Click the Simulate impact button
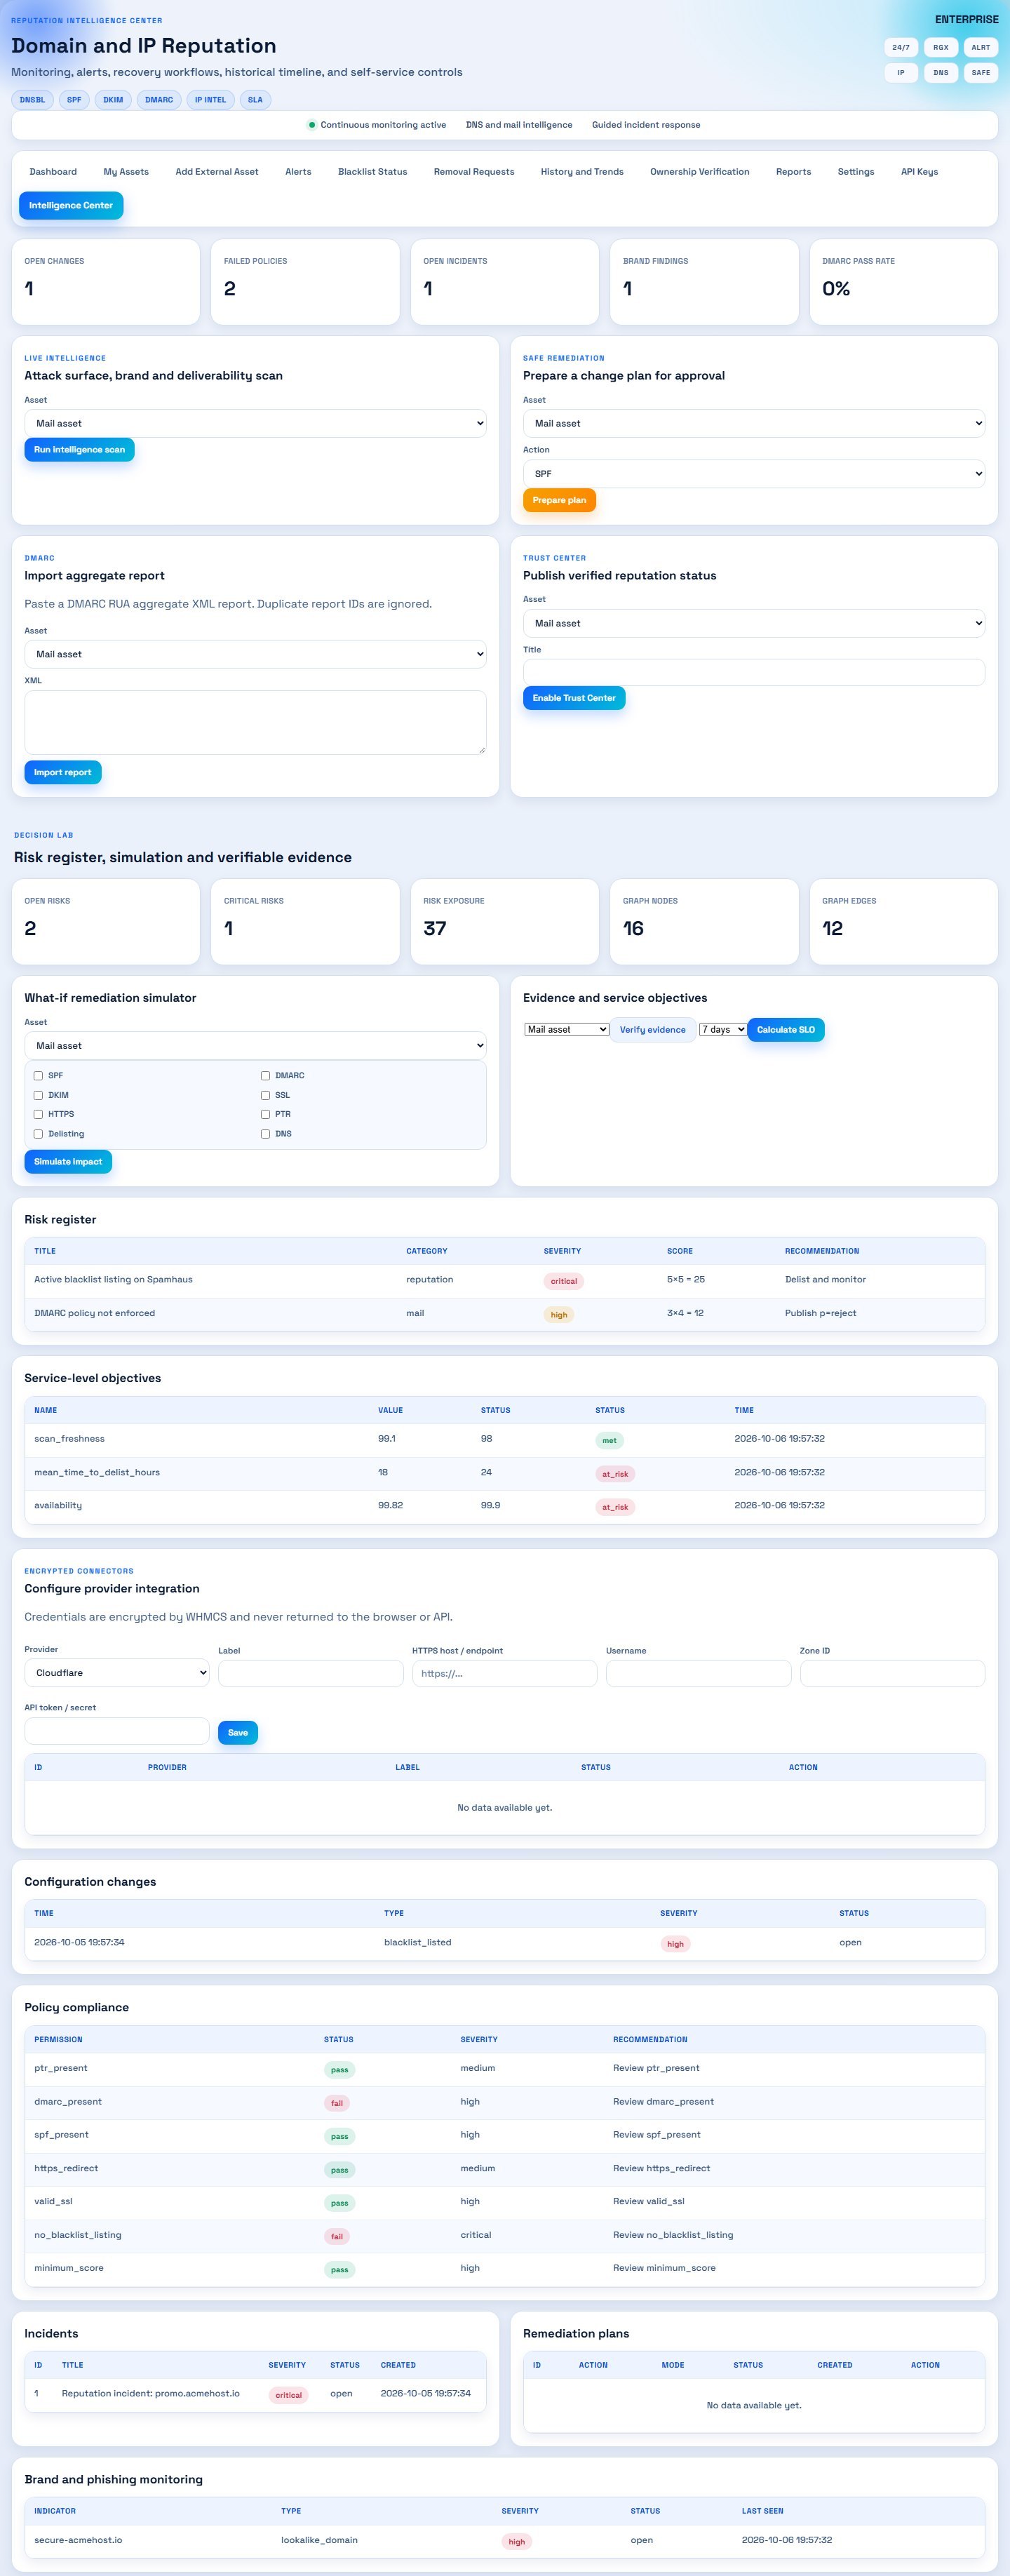This screenshot has height=2576, width=1010. 68,1162
